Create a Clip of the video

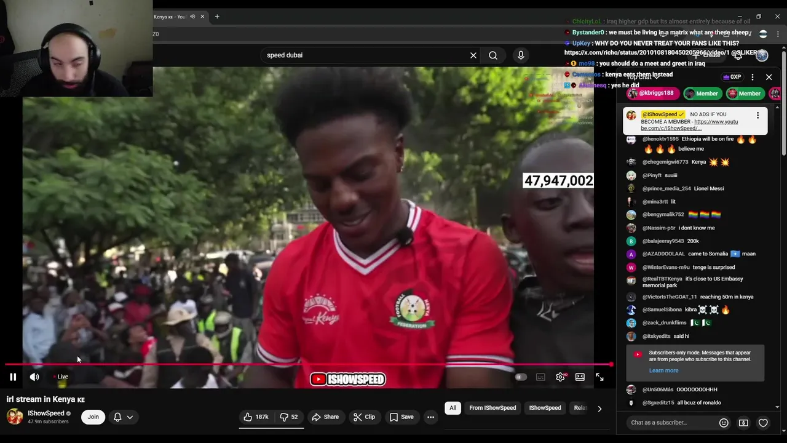(x=364, y=417)
